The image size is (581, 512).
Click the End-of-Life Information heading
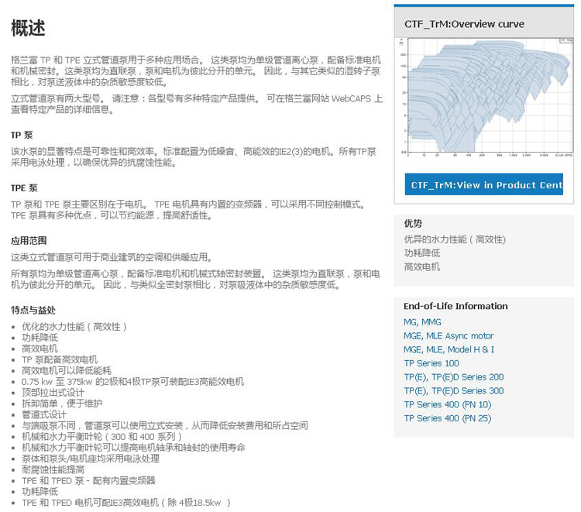coord(456,306)
